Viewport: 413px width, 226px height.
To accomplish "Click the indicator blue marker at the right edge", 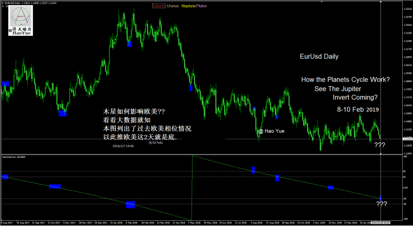I will (x=381, y=198).
